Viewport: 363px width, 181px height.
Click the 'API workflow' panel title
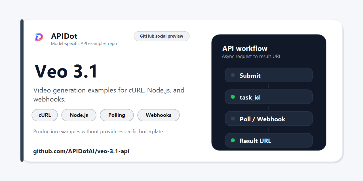[245, 48]
